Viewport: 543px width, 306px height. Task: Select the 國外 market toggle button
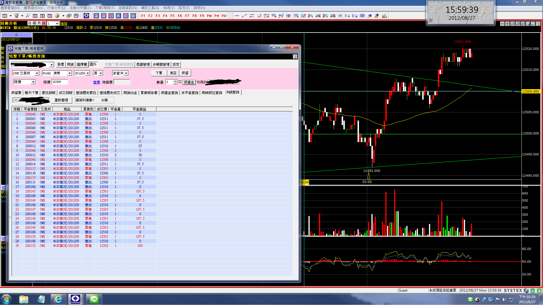tap(93, 65)
